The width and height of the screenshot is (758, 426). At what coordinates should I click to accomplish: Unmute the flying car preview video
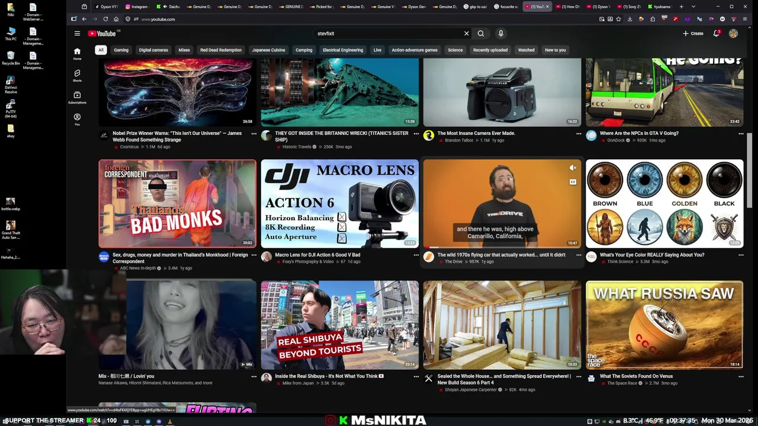tap(573, 168)
